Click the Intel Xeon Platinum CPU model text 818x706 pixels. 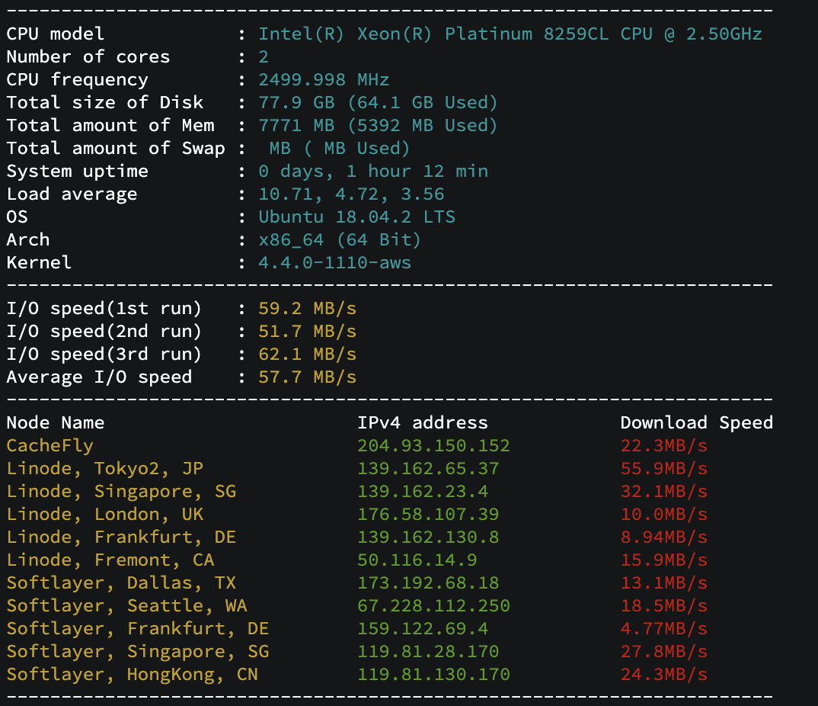click(x=510, y=34)
